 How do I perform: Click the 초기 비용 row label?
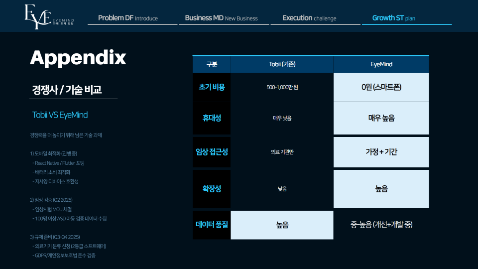(x=212, y=87)
